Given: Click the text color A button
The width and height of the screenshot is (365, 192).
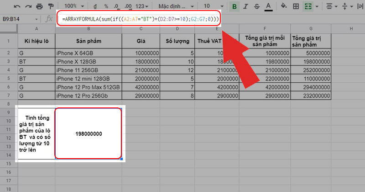Looking at the screenshot, I should tap(268, 6).
